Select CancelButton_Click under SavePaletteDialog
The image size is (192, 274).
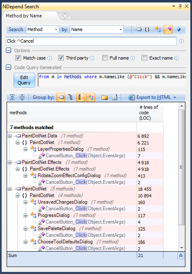tap(85, 235)
